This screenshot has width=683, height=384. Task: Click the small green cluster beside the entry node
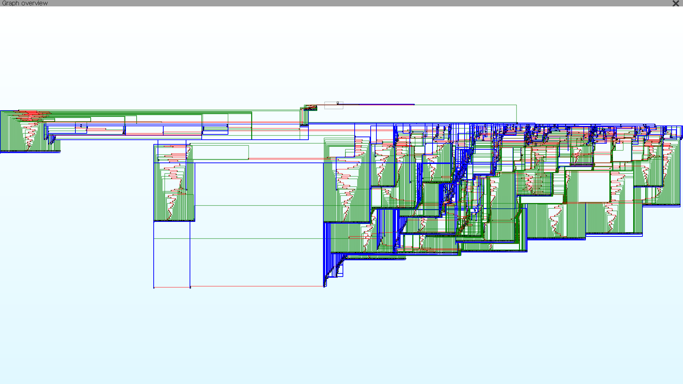coord(310,107)
